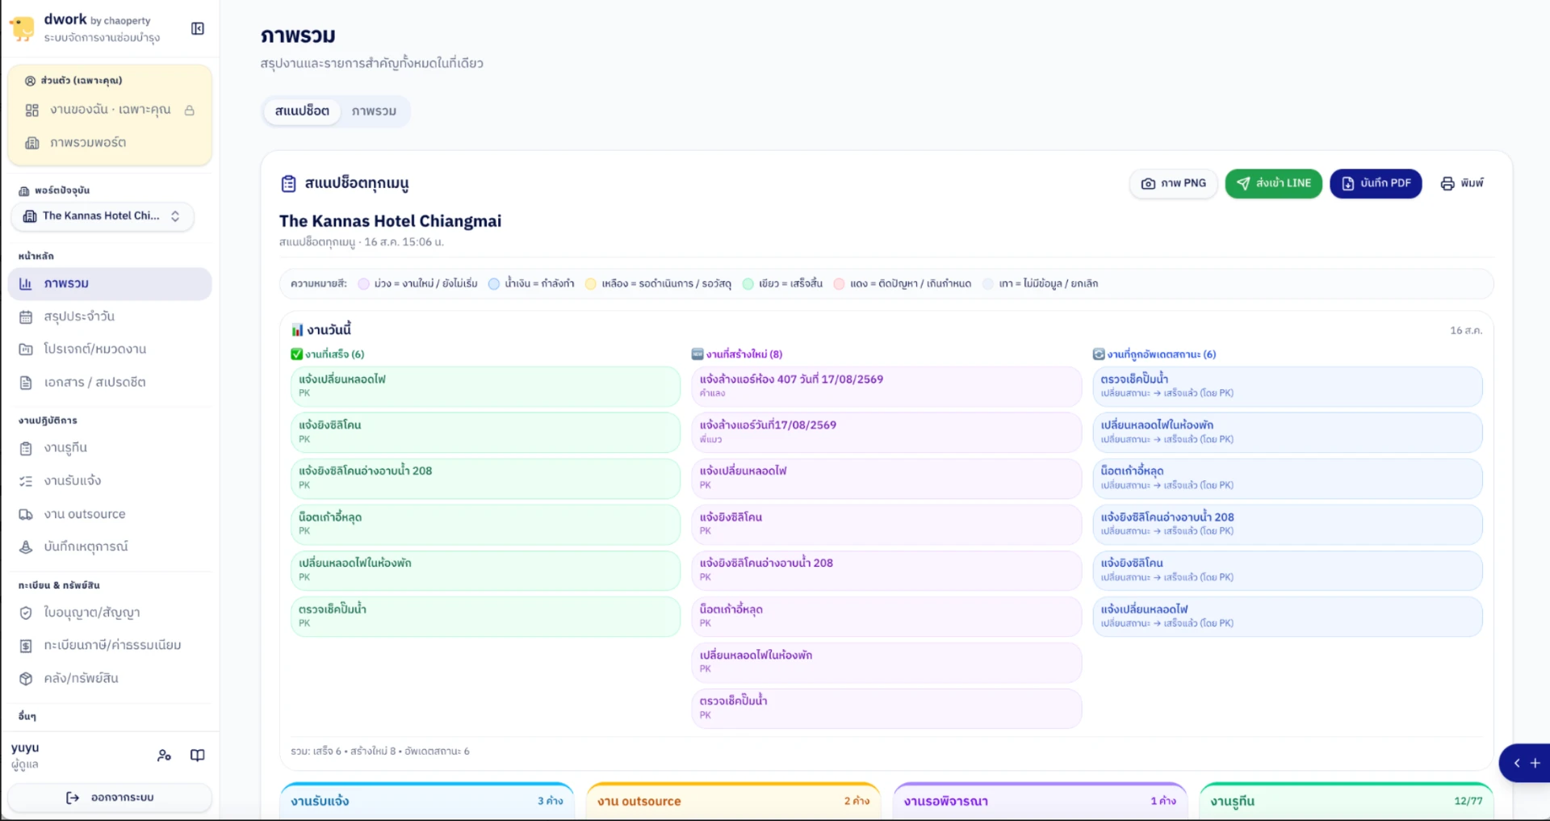Screen dimensions: 1550x821
Task: Click the ทะเบียนภาษี/ค่าธรรมเนียม receipt icon
Action: [x=26, y=646]
